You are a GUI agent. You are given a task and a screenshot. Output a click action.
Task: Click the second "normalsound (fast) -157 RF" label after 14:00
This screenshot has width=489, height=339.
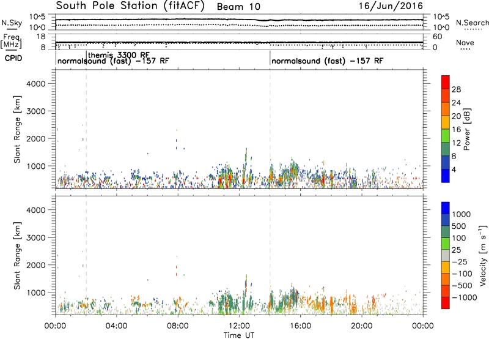click(x=328, y=61)
